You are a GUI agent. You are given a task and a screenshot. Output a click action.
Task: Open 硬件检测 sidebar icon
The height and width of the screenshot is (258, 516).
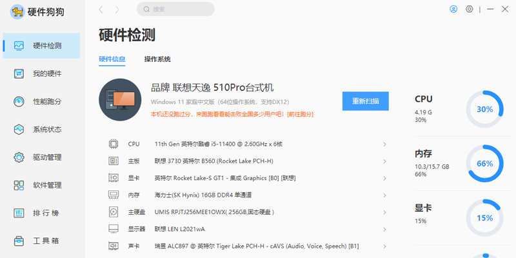click(x=19, y=46)
